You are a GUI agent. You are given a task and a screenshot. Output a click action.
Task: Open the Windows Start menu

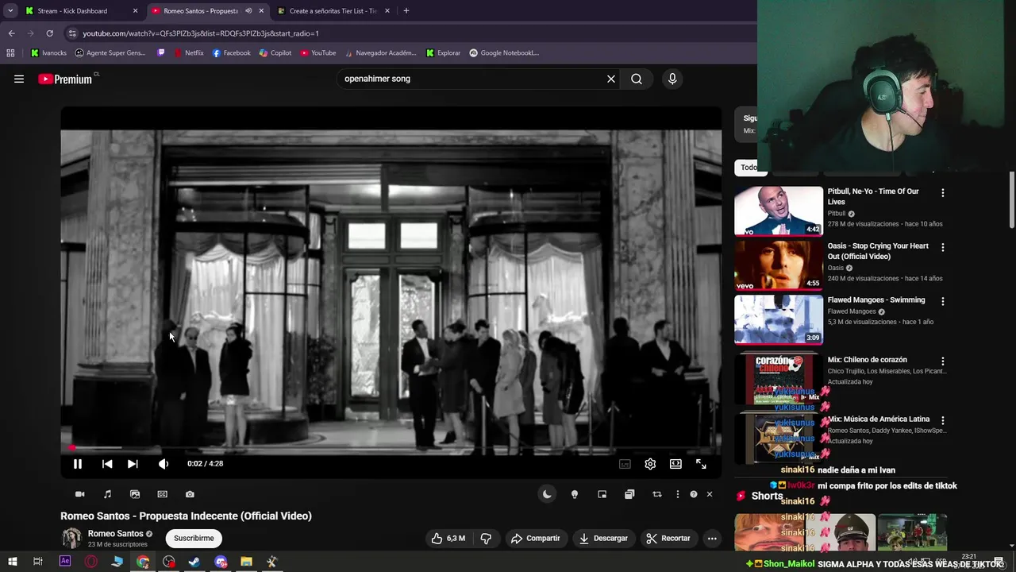click(x=13, y=562)
